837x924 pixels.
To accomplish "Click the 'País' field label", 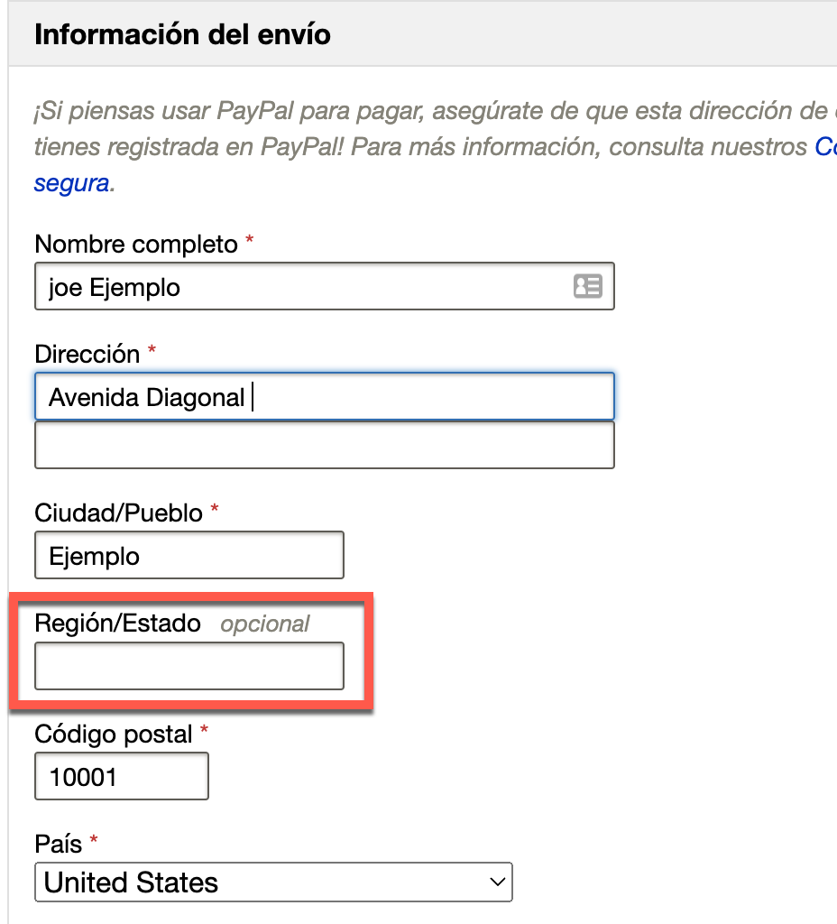I will coord(58,844).
